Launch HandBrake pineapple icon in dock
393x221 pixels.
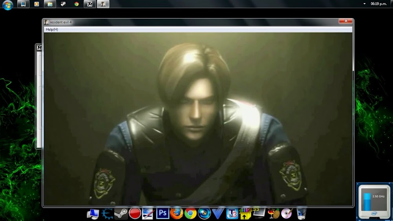pyautogui.click(x=273, y=214)
